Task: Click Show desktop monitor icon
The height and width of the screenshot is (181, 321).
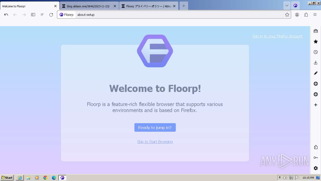Action: [318, 178]
